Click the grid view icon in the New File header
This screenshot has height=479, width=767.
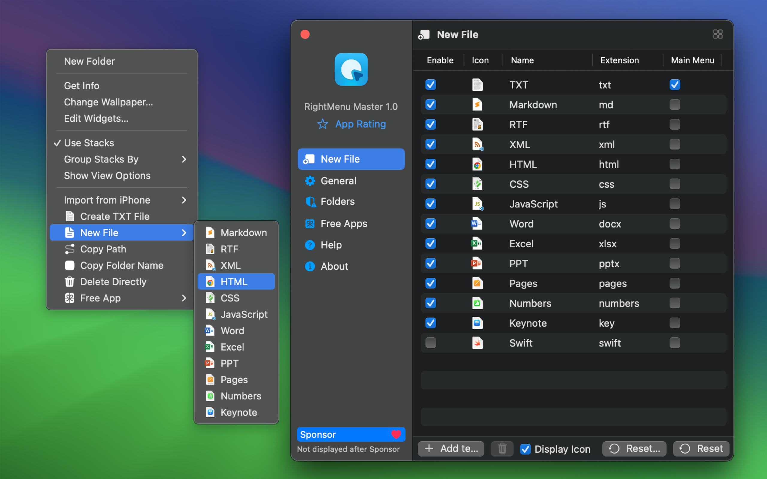(718, 34)
